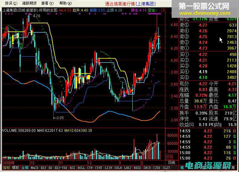
Task: Click the 外盘 13.9万 value
Action: 201,107
